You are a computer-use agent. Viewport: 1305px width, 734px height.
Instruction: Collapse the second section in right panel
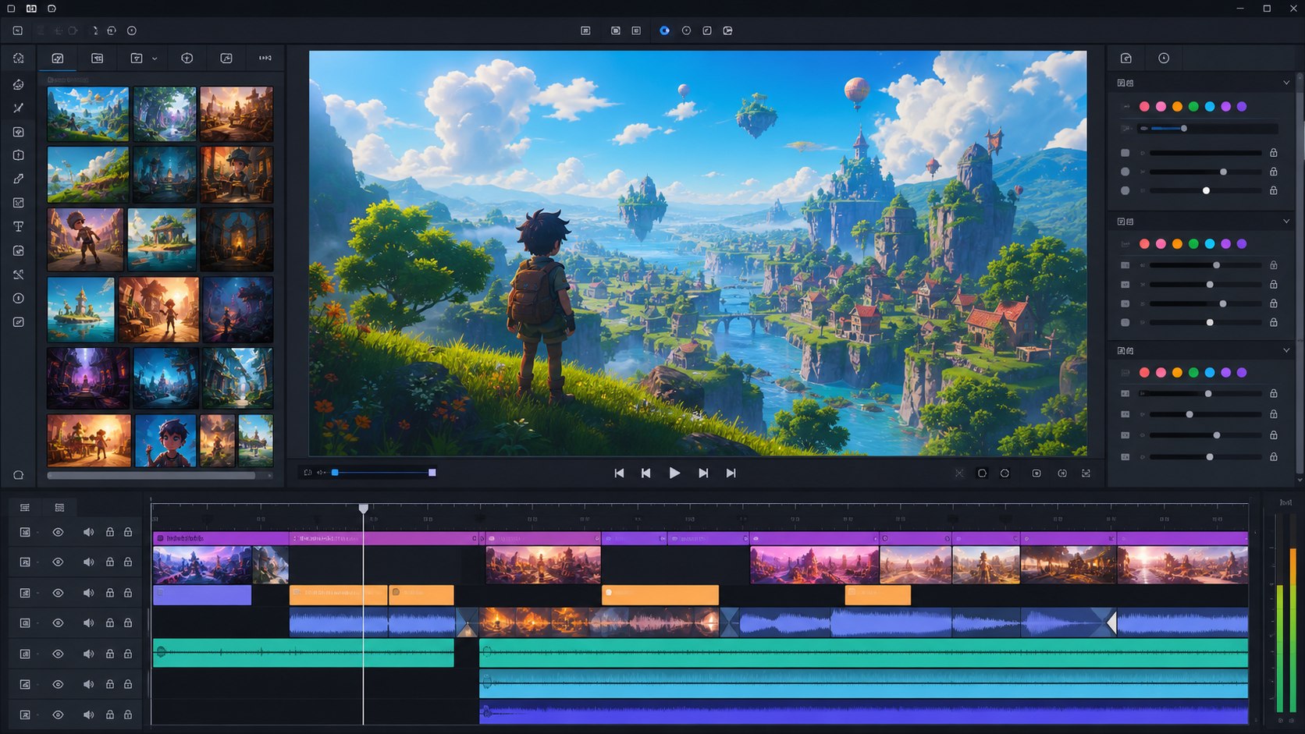1286,222
